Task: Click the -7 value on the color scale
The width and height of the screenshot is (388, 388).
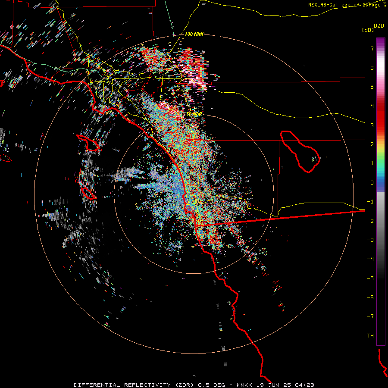Action: [370, 316]
